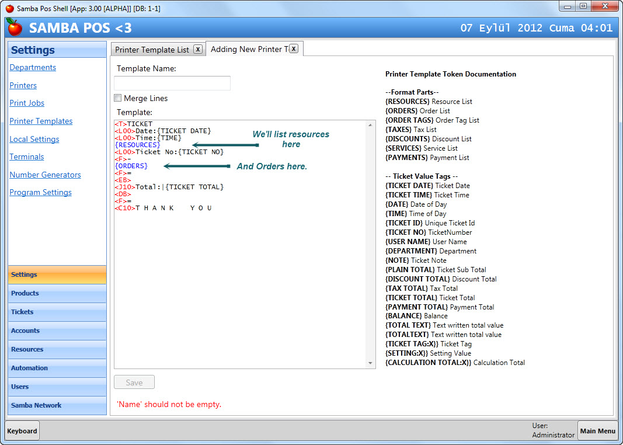The height and width of the screenshot is (445, 623).
Task: Click the Save button
Action: coord(134,383)
